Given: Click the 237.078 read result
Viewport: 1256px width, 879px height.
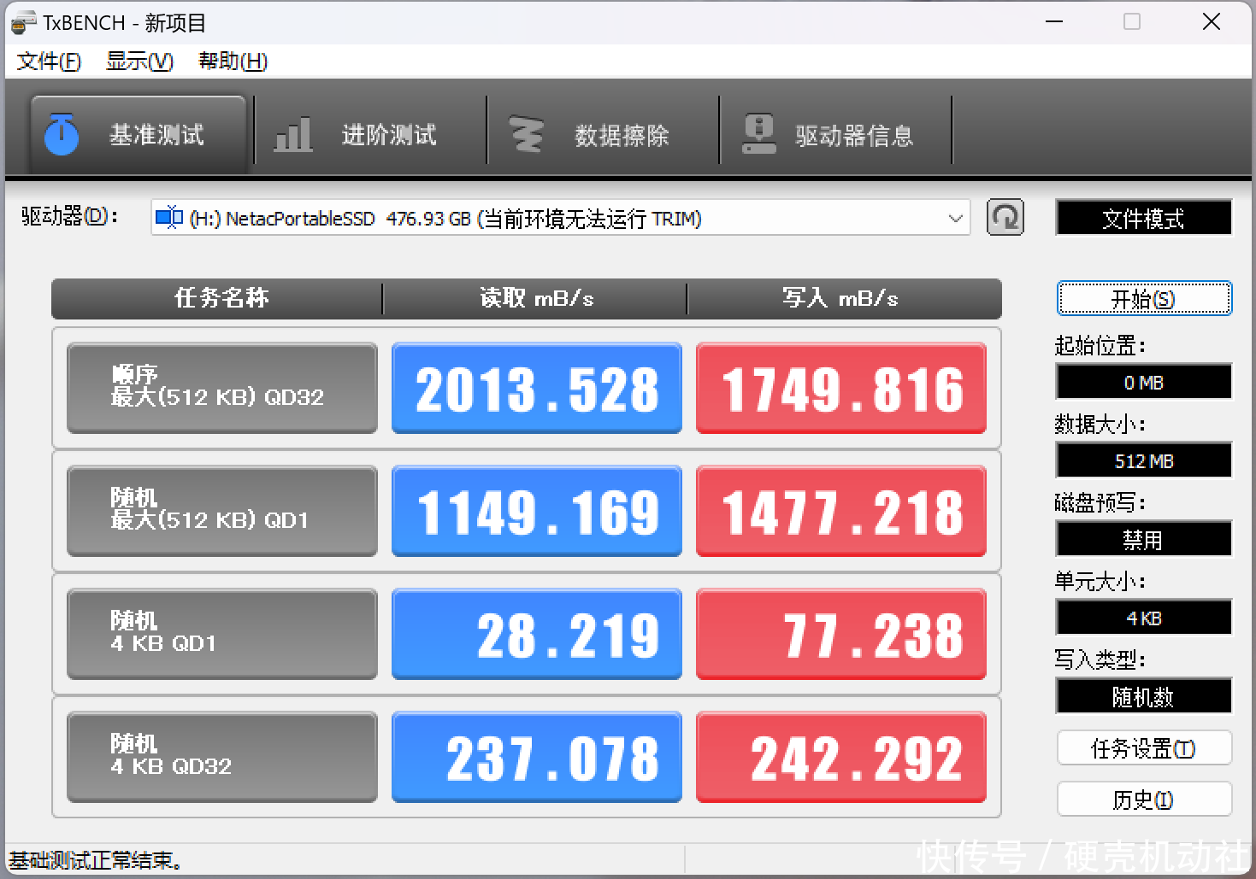Looking at the screenshot, I should (x=537, y=757).
